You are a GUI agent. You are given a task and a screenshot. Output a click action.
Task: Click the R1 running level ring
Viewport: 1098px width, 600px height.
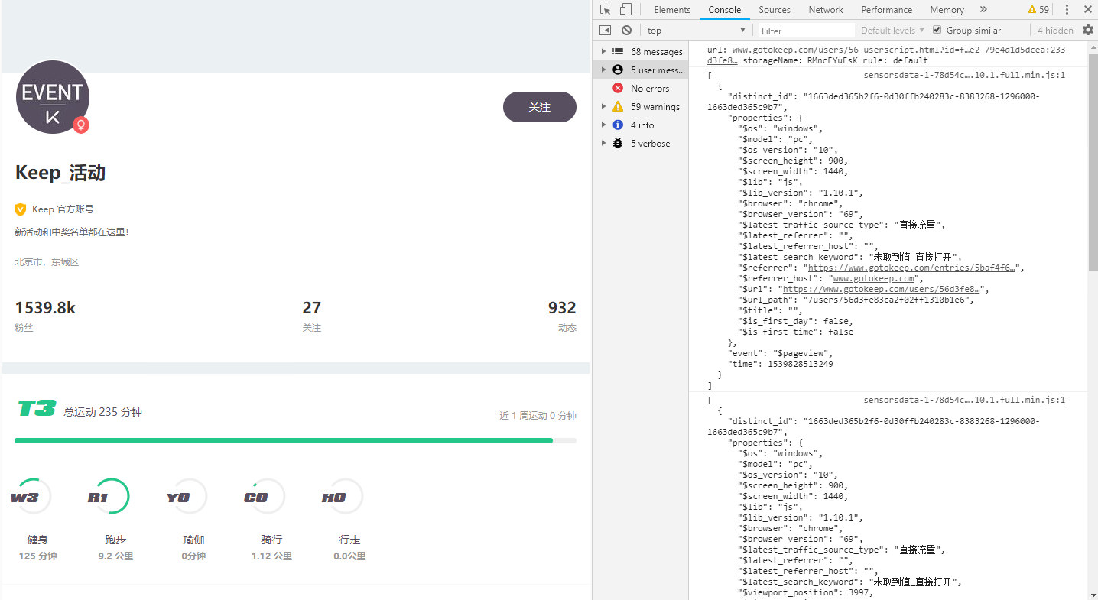(x=109, y=498)
